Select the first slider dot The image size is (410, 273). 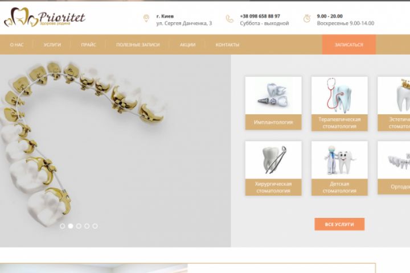[x=62, y=226]
